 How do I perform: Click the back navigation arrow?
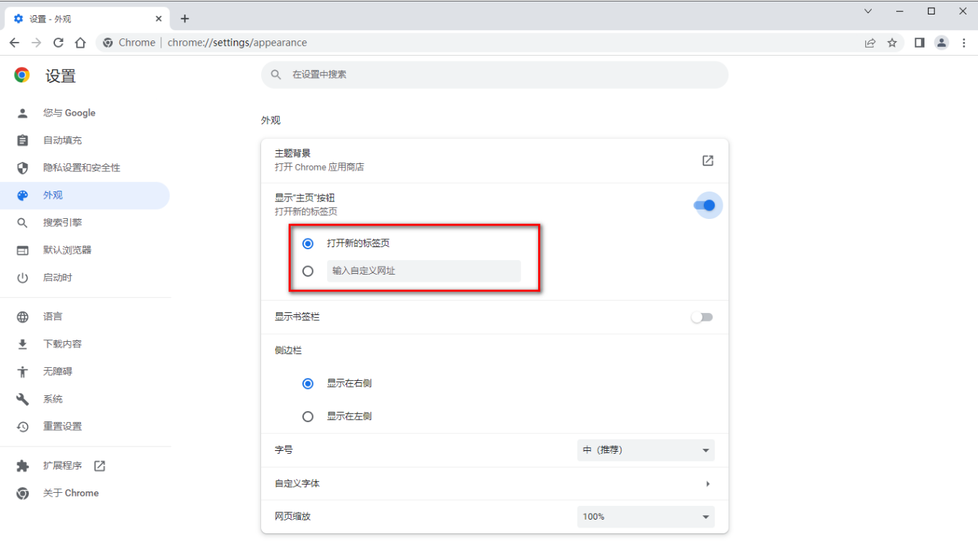click(x=14, y=43)
